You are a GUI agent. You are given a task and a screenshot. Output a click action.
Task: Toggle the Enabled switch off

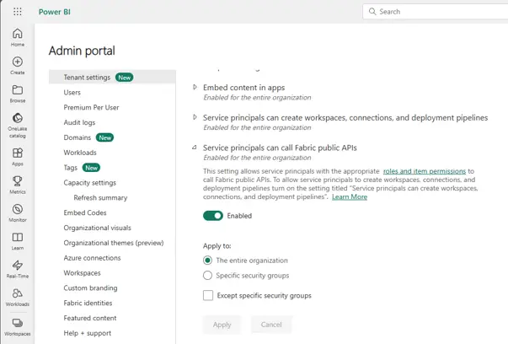coord(213,216)
